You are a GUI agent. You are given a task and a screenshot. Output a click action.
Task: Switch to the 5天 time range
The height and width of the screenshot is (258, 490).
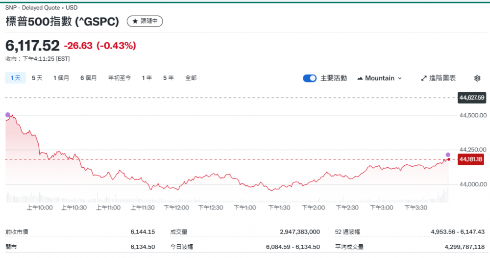tap(37, 78)
